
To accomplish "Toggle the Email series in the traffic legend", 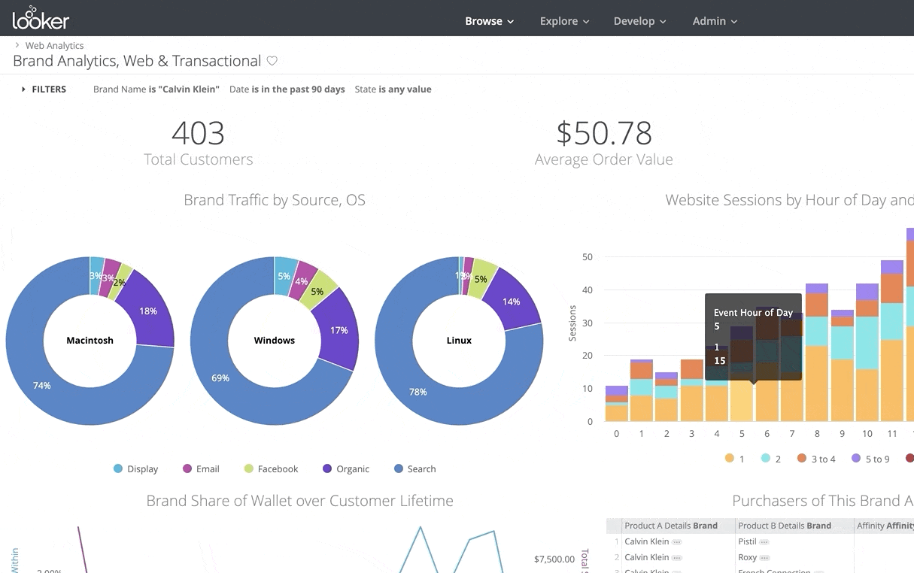I will pyautogui.click(x=201, y=468).
